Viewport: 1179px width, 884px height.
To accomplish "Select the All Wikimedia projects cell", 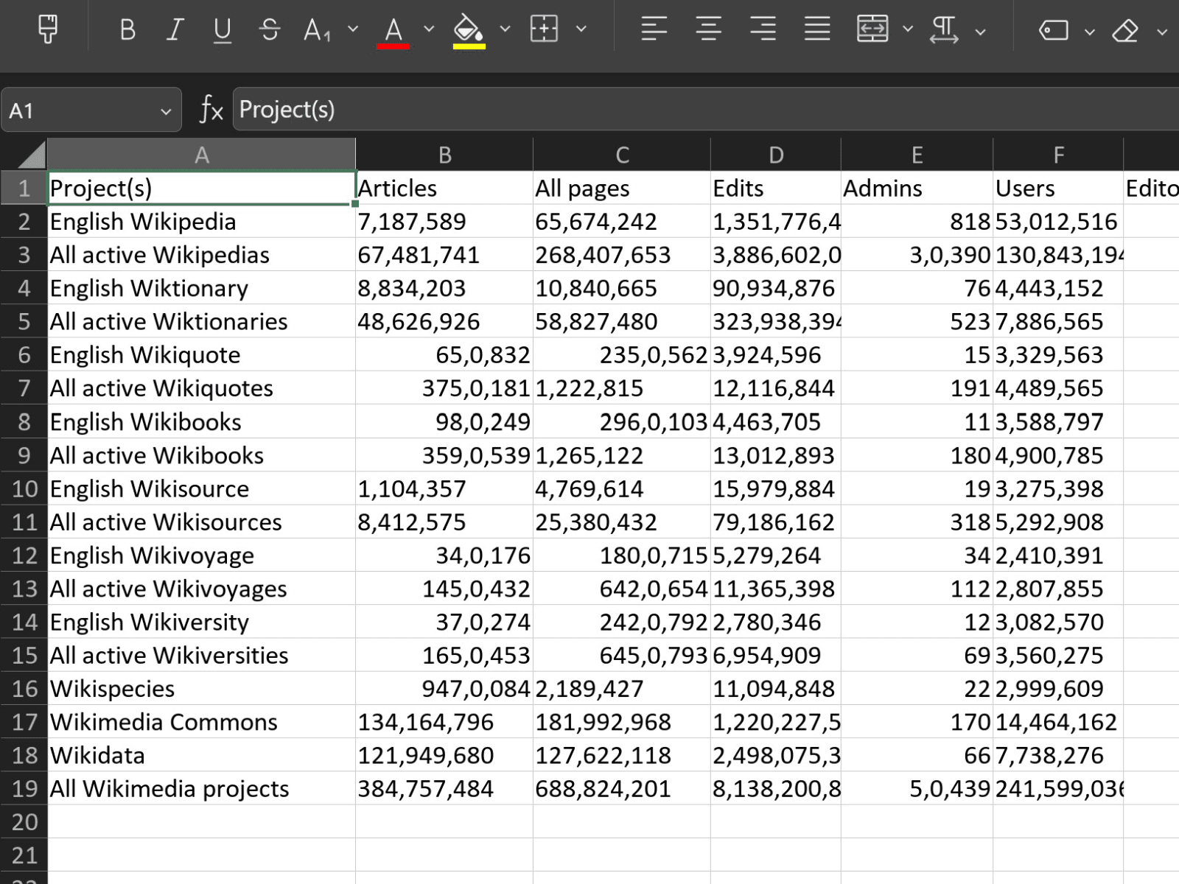I will (201, 788).
